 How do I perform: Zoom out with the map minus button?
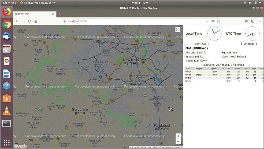click(x=178, y=141)
